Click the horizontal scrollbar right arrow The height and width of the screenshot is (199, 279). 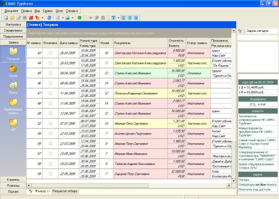229,185
